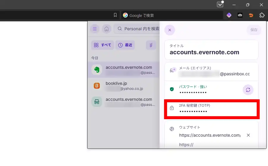The image size is (268, 166).
Task: Click the regenerate password icon
Action: tap(248, 90)
